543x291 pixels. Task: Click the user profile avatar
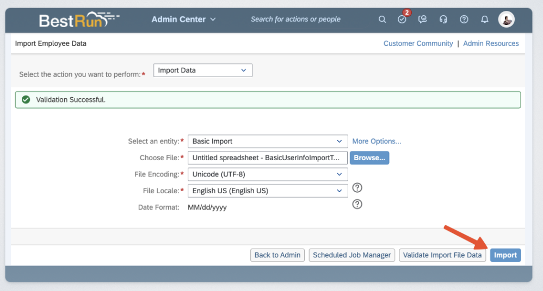[506, 20]
